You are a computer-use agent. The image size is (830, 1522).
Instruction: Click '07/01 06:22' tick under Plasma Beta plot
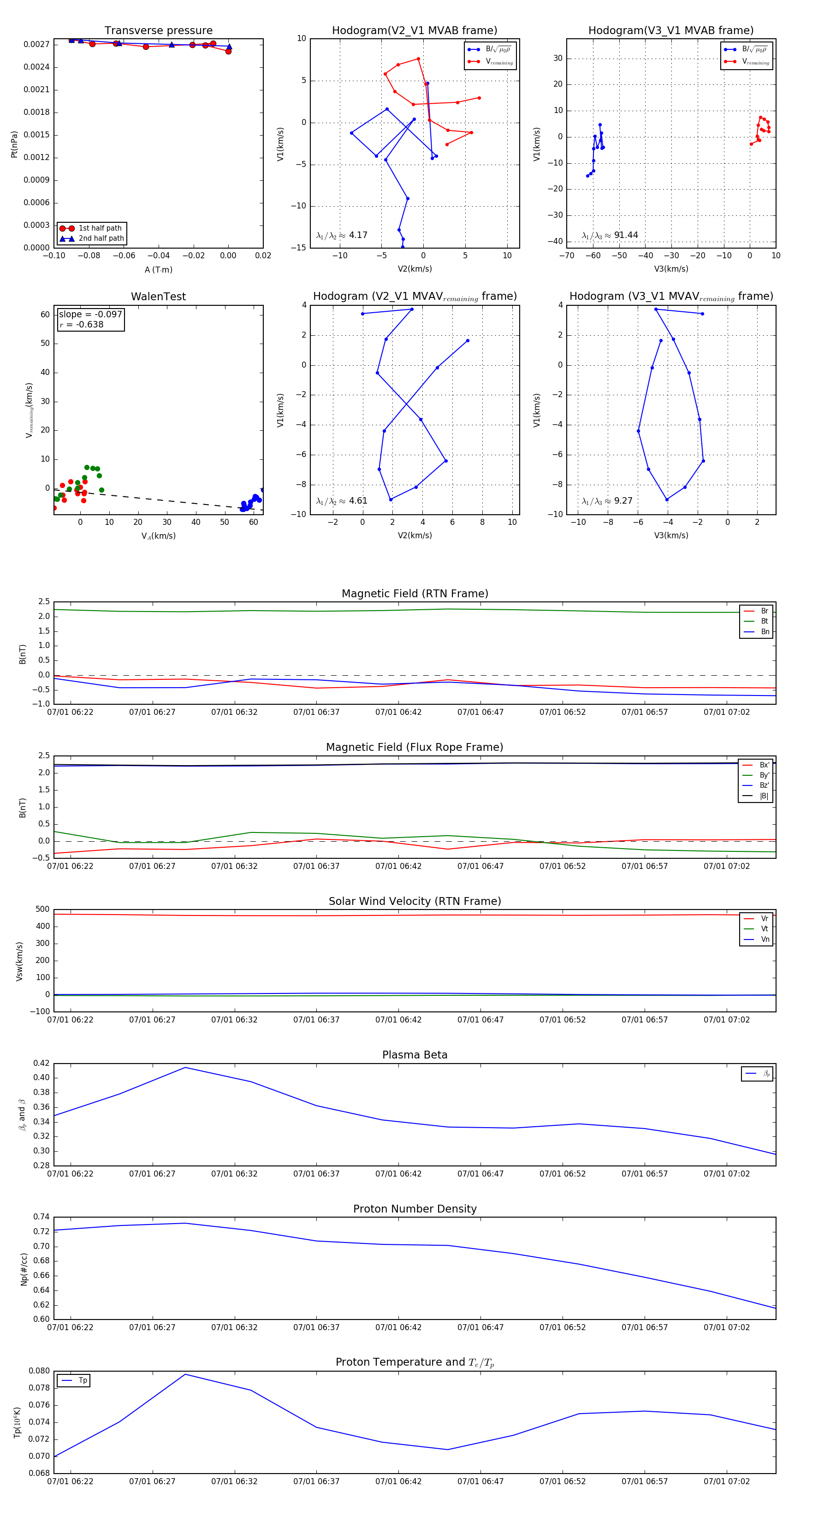[x=70, y=1174]
